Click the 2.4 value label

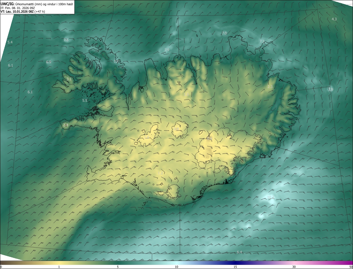tap(66, 125)
